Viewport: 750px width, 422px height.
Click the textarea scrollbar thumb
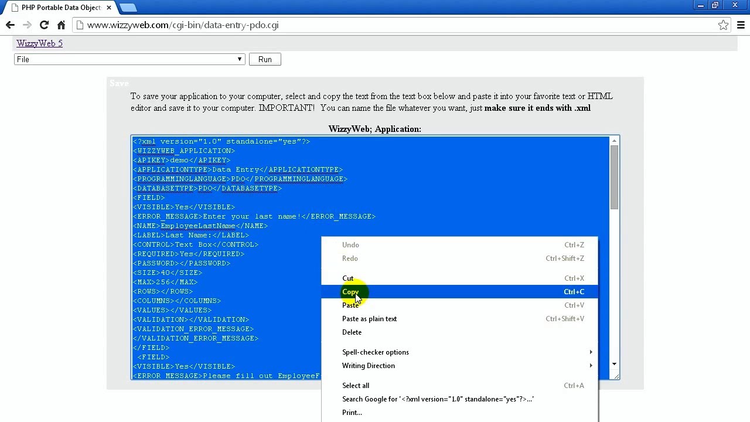coord(614,177)
